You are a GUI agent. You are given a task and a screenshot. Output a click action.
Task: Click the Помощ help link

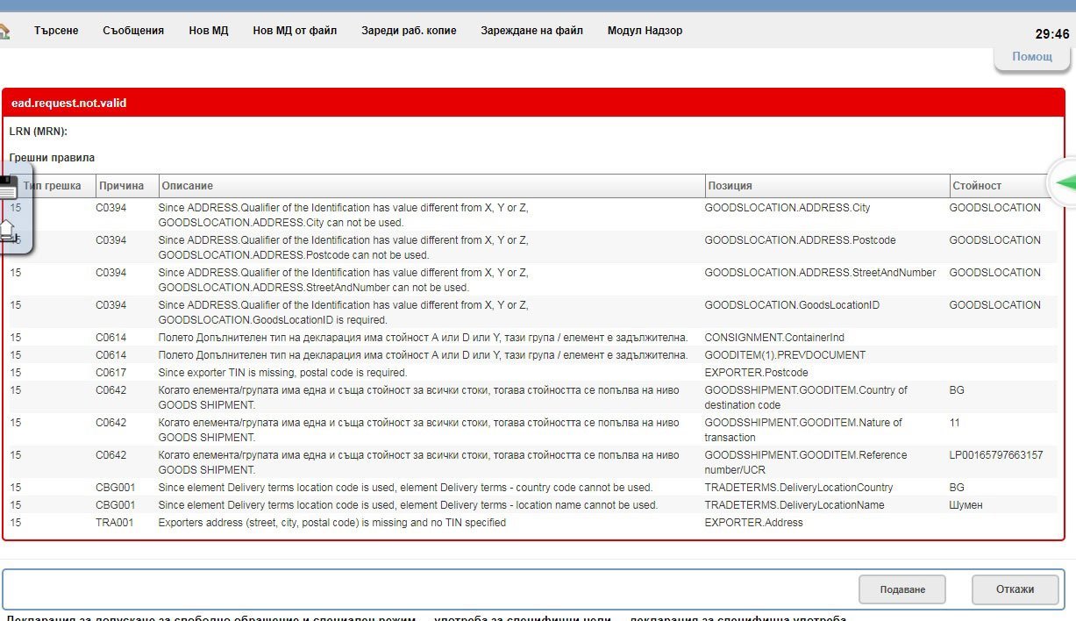1032,56
